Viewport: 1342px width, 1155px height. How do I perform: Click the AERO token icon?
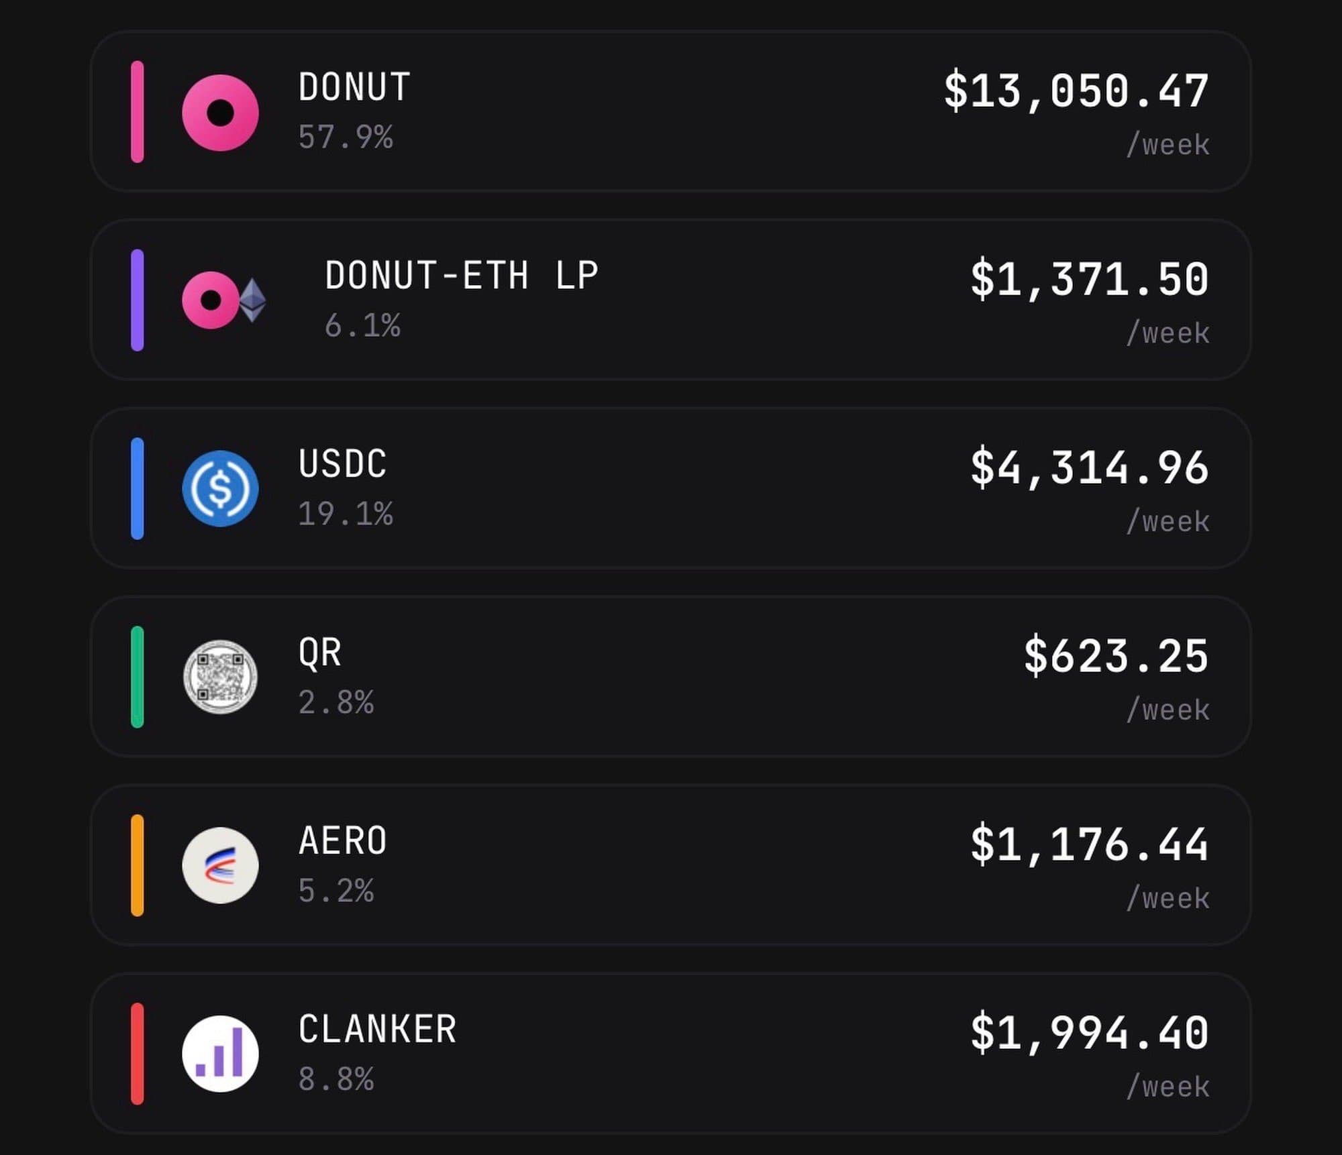click(x=220, y=865)
